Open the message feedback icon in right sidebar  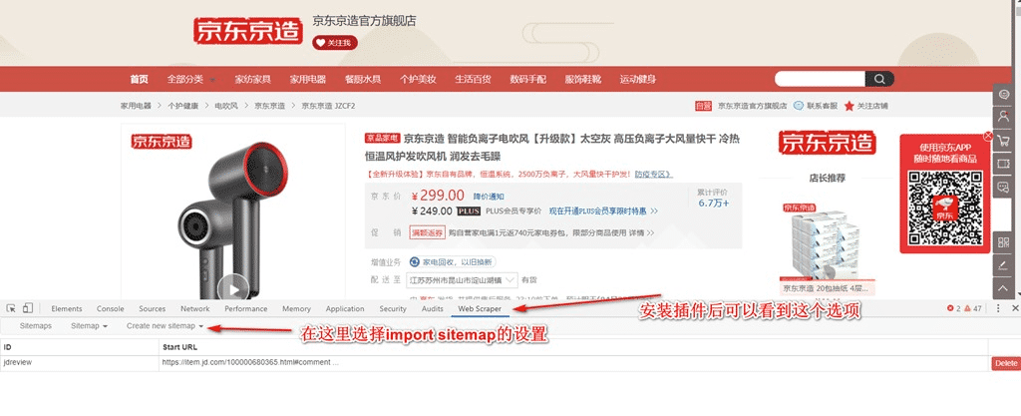click(x=1003, y=187)
